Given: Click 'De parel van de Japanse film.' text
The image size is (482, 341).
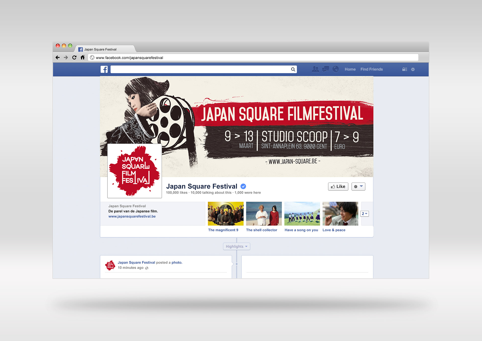Looking at the screenshot, I should 133,211.
